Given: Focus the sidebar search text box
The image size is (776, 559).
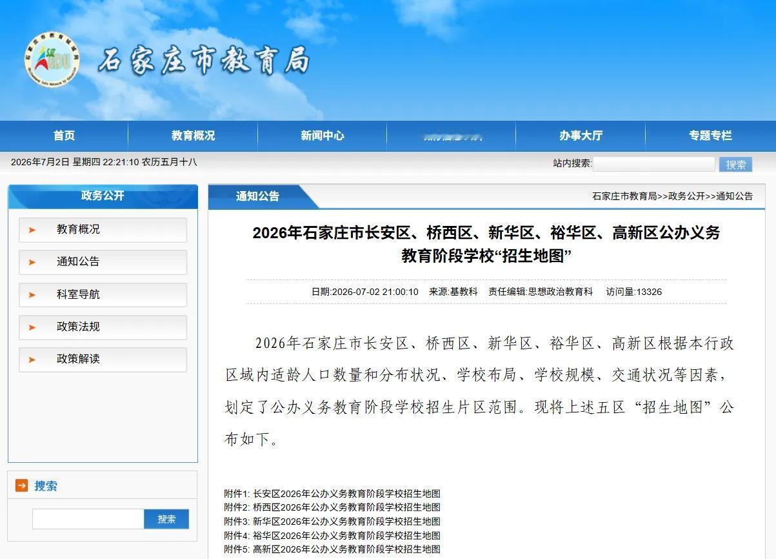Looking at the screenshot, I should [x=88, y=519].
